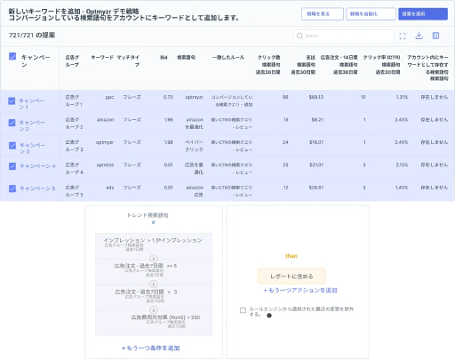
Task: Click the & connector above 広告注文 > 3
Action: coord(154,285)
